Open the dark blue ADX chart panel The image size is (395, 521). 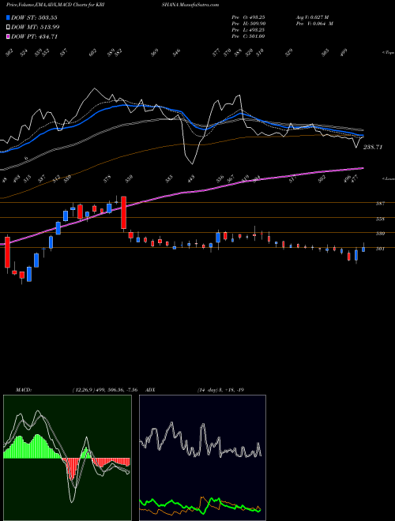click(202, 458)
